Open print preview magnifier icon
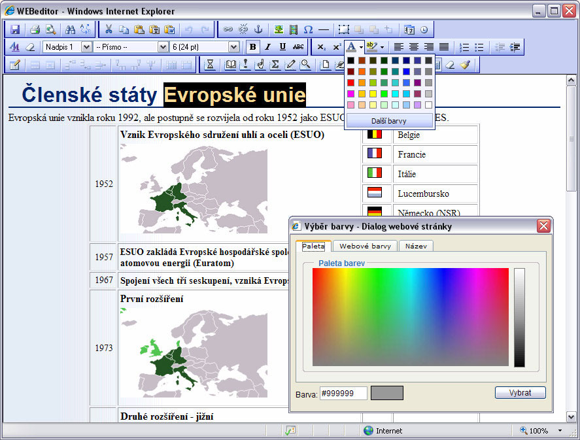Screen dimensions: 580x440 (50, 29)
